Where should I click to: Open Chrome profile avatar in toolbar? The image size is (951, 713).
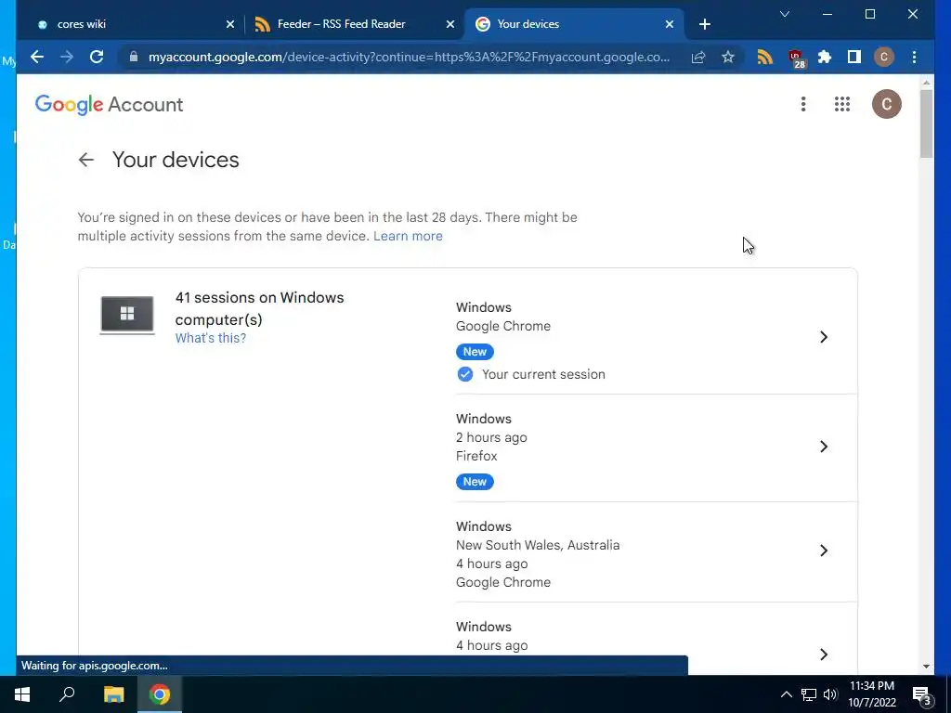tap(884, 57)
